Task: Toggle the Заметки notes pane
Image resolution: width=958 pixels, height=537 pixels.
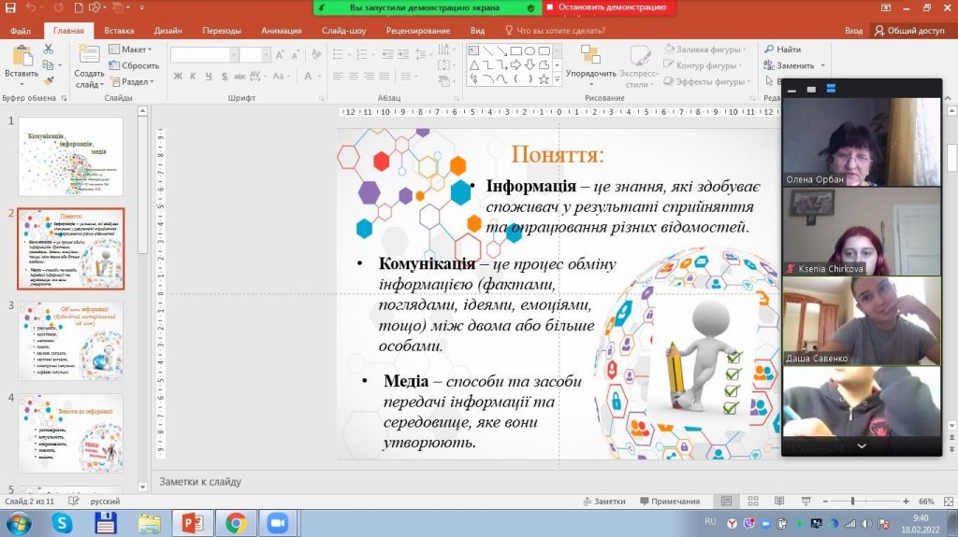Action: pyautogui.click(x=602, y=502)
